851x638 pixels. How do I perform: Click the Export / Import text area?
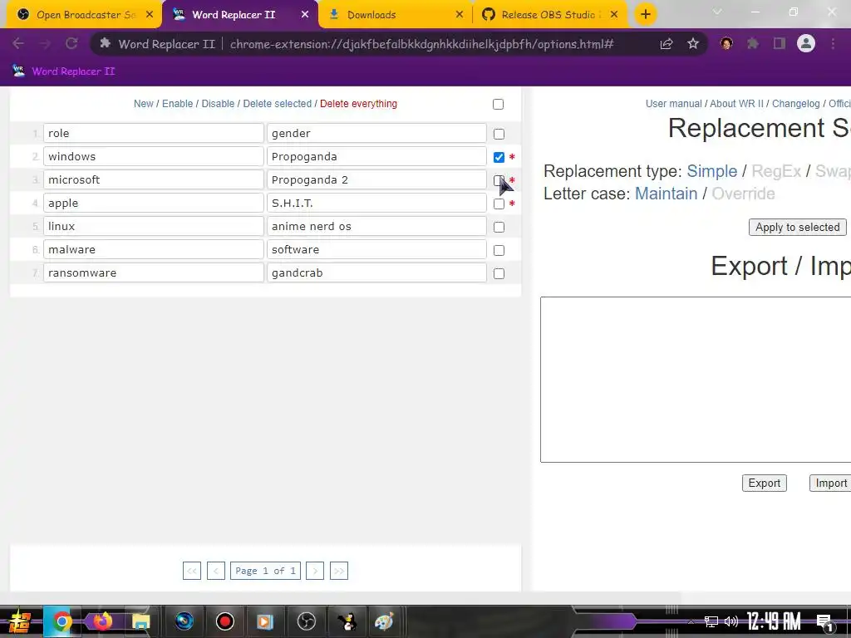click(696, 380)
